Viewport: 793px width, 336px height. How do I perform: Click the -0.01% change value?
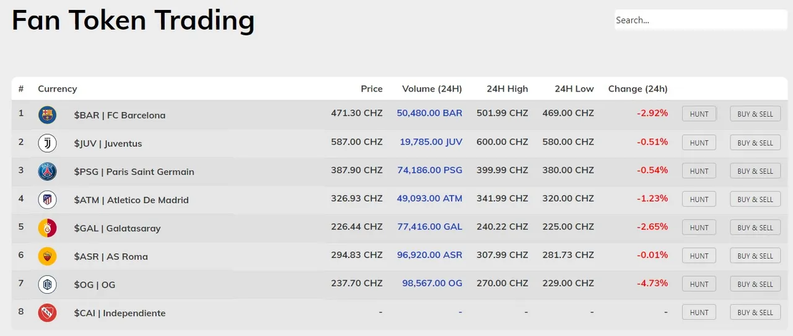[x=652, y=255]
